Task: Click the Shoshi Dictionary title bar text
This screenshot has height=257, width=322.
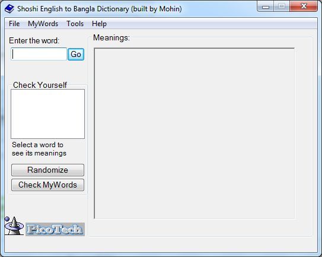Action: coord(100,9)
